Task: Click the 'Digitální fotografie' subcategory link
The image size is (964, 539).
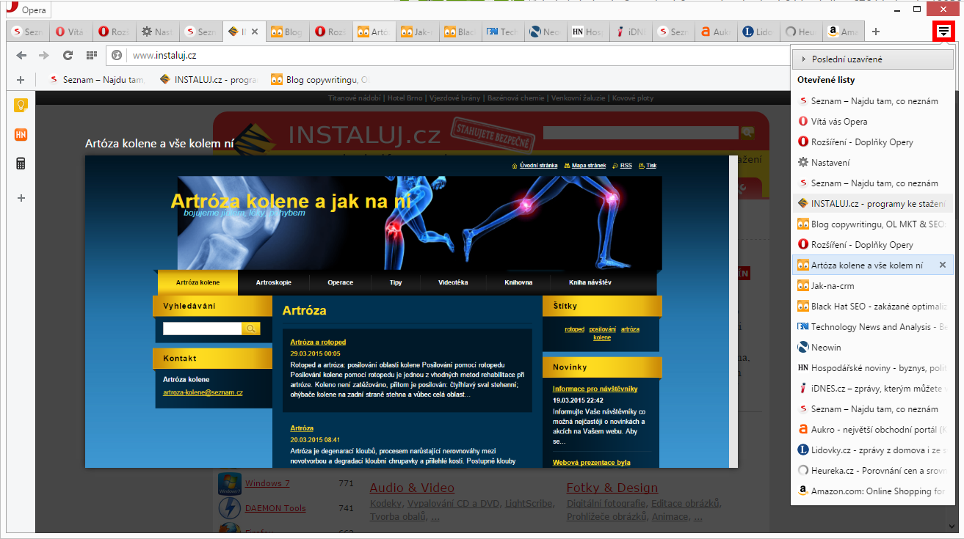Action: pos(606,503)
